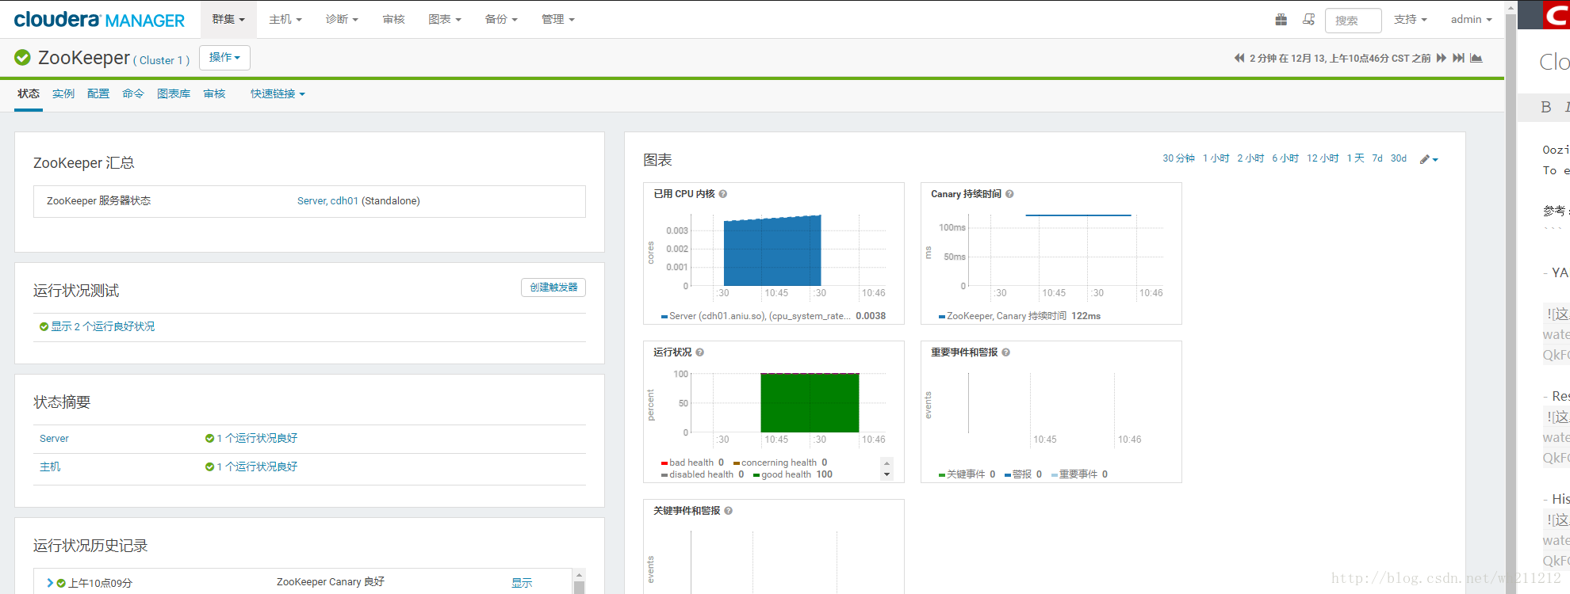Set chart range to 6 小时
Screen dimensions: 1570x594
[x=1285, y=158]
